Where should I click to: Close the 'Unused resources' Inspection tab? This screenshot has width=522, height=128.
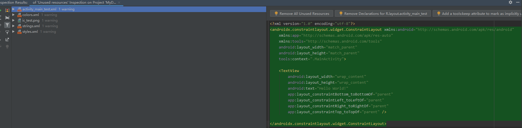(x=119, y=3)
